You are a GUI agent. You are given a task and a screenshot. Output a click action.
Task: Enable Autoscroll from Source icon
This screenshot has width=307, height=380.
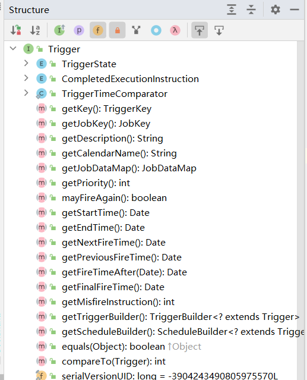pyautogui.click(x=219, y=30)
